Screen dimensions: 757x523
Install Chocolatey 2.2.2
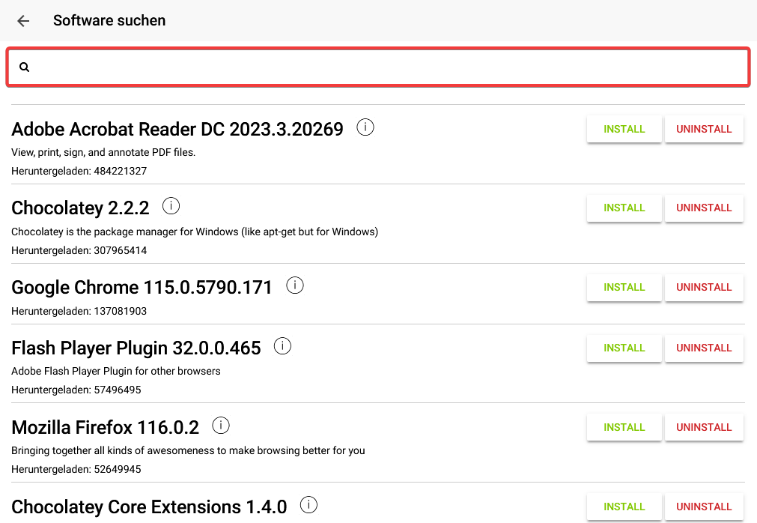[624, 208]
